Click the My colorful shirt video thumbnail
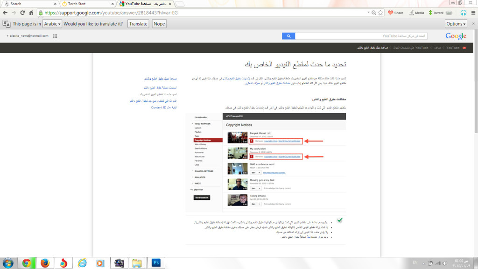Screen dimensions: 478x269 (x=238, y=153)
